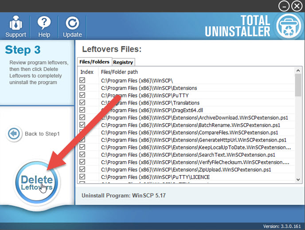Image resolution: width=305 pixels, height=230 pixels.
Task: Select the BatchRename.WinSCPextension.ps1 path
Action: click(191, 125)
